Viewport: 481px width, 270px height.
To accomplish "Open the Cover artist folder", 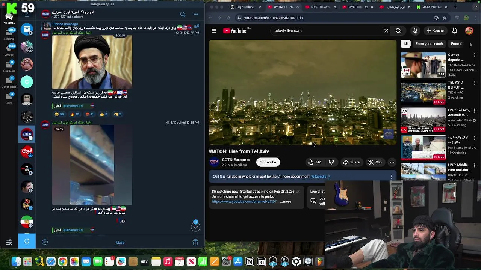I will [x=9, y=82].
